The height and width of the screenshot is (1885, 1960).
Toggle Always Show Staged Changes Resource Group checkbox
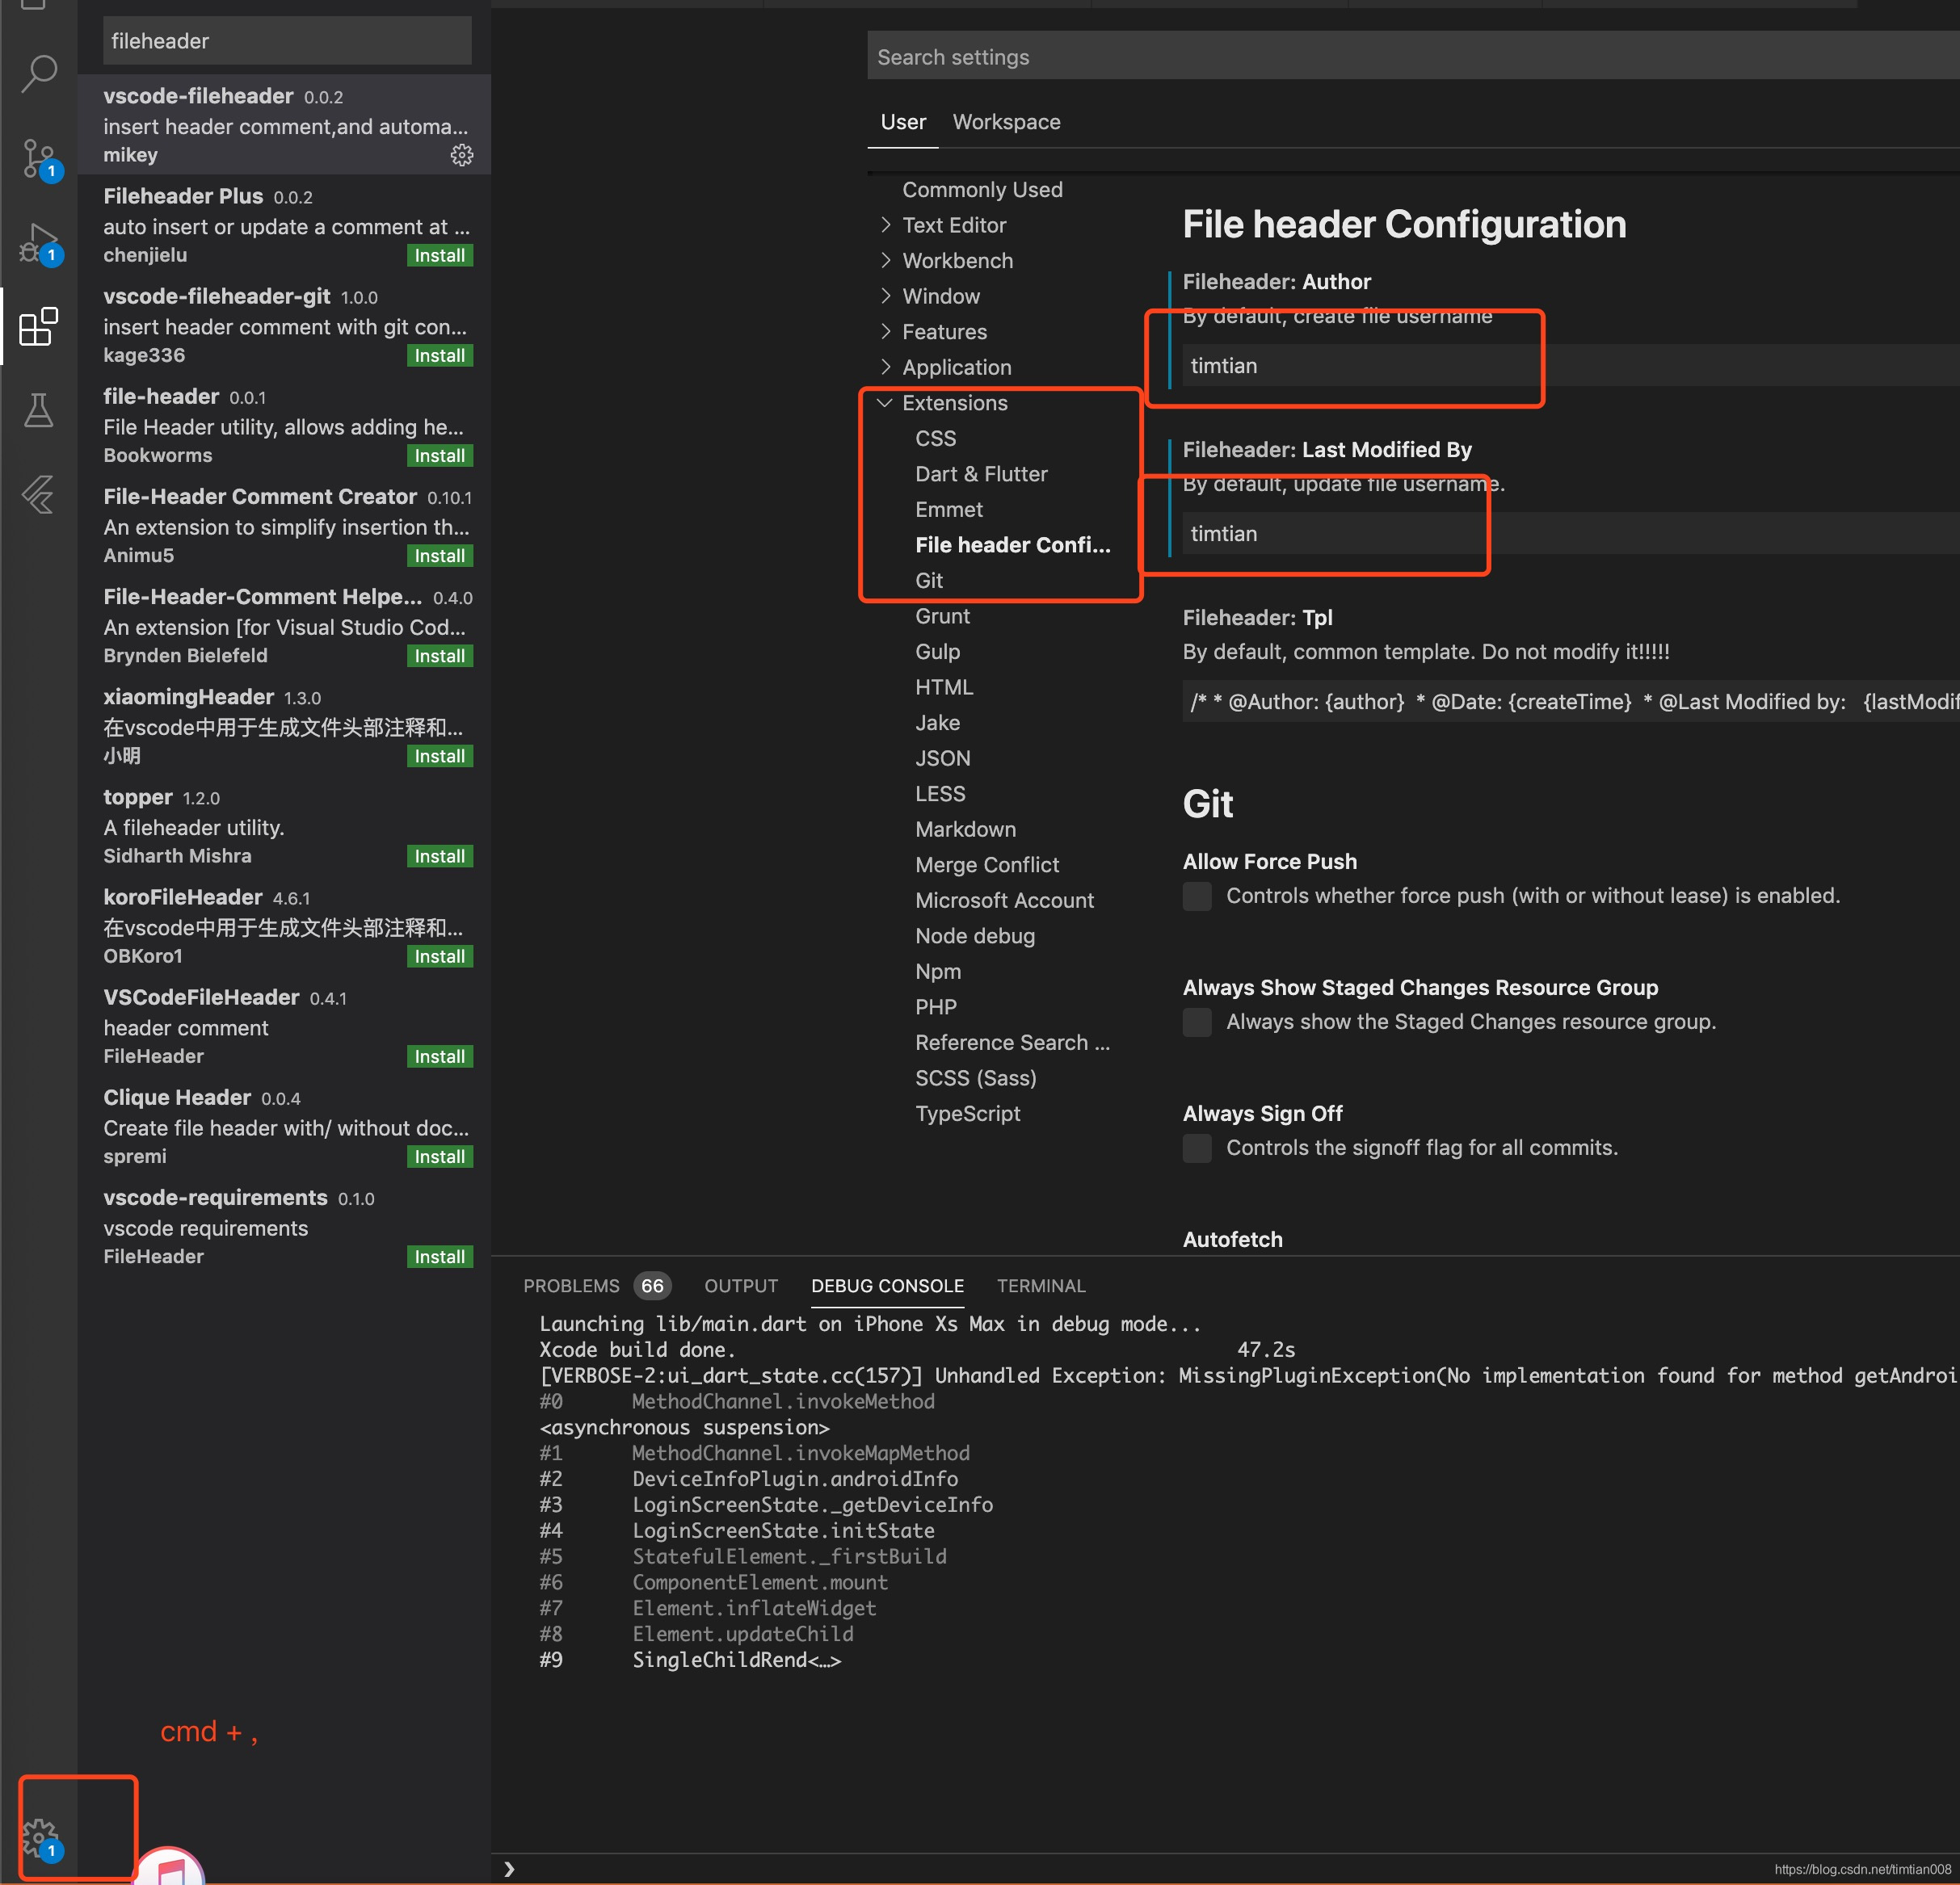tap(1197, 1022)
